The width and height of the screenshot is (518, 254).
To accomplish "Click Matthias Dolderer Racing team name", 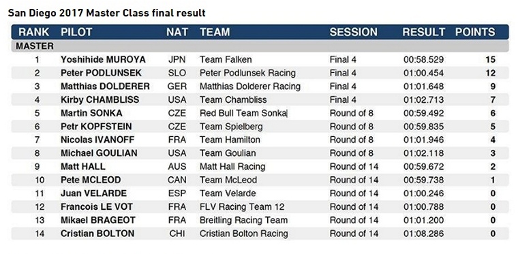I will tap(250, 86).
